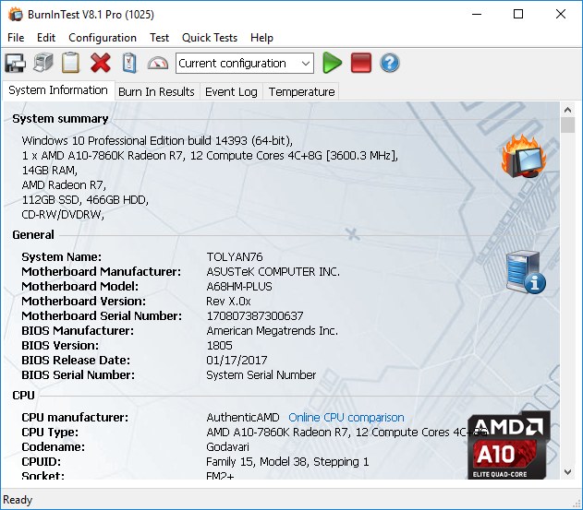The image size is (583, 510).
Task: Click the scrollbar up arrow
Action: [x=567, y=111]
